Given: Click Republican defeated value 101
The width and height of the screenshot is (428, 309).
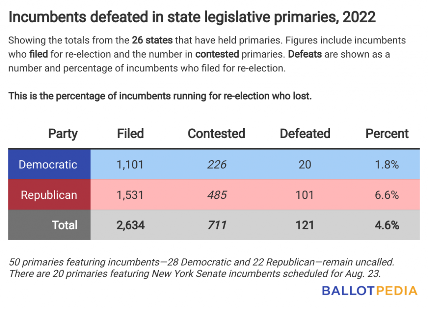Looking at the screenshot, I should click(305, 195).
